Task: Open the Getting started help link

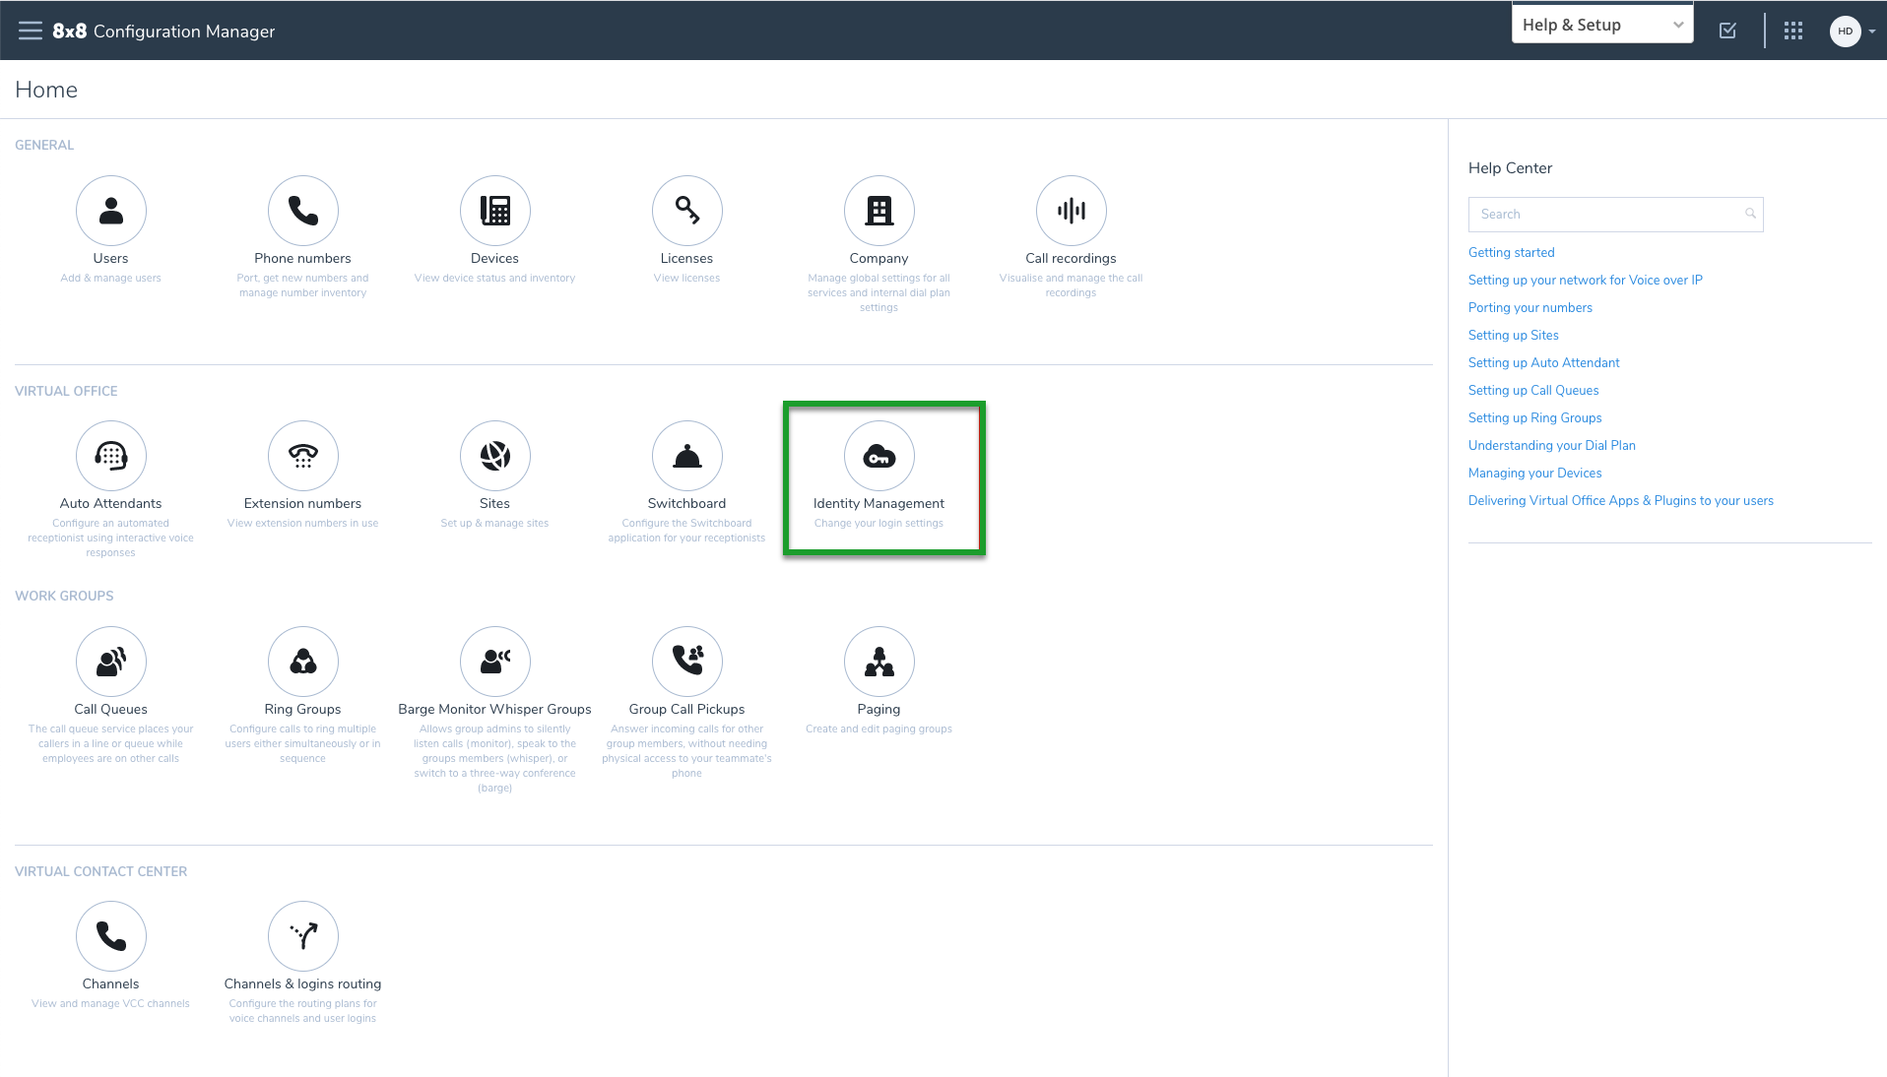Action: click(x=1511, y=253)
